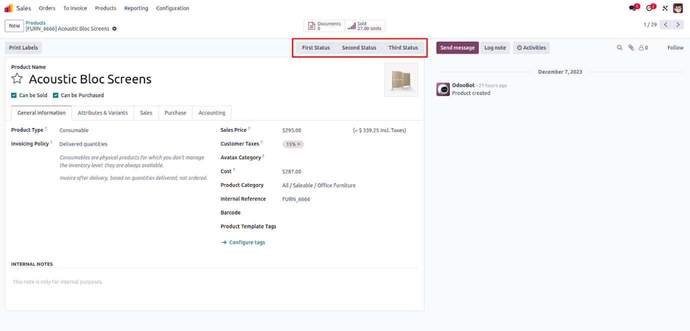Switch to the Purchase tab
Screen dimensions: 690x331
175,113
